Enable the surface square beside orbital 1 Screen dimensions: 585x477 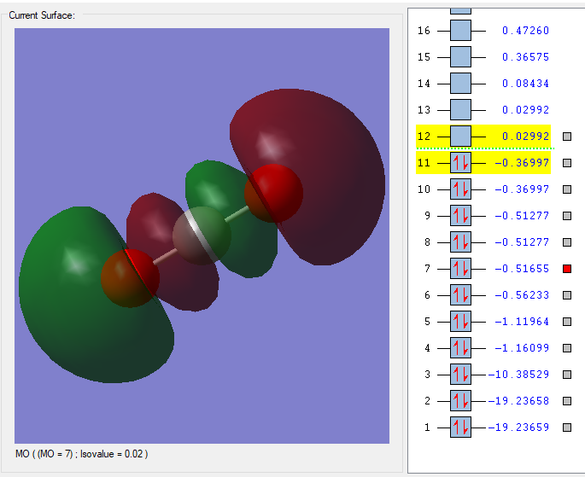pyautogui.click(x=567, y=428)
